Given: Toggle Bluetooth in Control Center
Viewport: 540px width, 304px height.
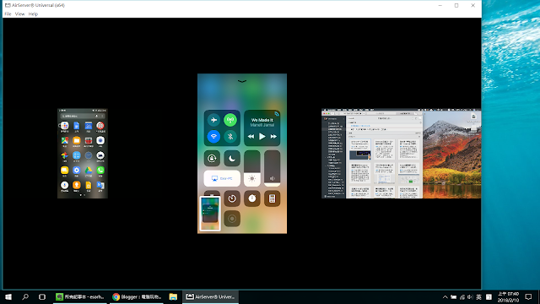Looking at the screenshot, I should point(230,137).
